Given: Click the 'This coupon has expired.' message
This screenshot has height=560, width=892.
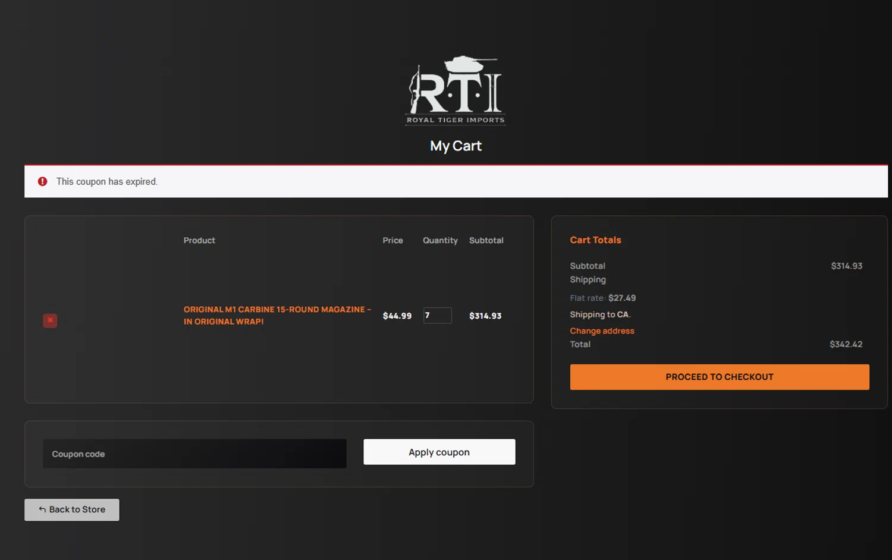Looking at the screenshot, I should (x=107, y=182).
